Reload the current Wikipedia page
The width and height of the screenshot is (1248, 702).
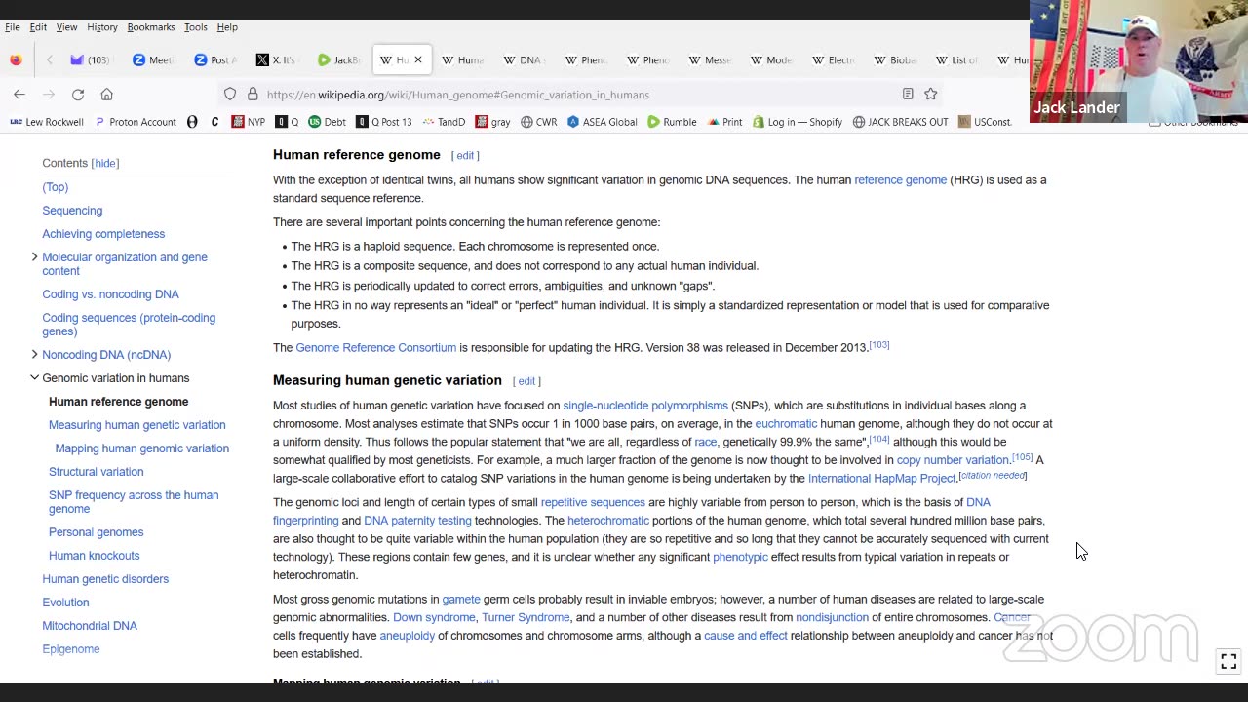click(78, 95)
